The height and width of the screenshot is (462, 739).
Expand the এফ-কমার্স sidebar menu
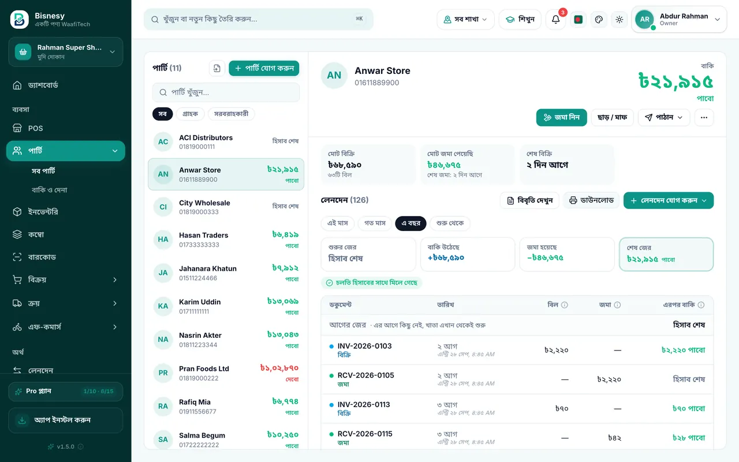tap(65, 327)
